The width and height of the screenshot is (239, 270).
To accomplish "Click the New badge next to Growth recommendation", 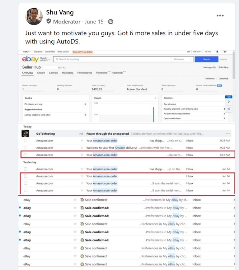I will (x=219, y=85).
